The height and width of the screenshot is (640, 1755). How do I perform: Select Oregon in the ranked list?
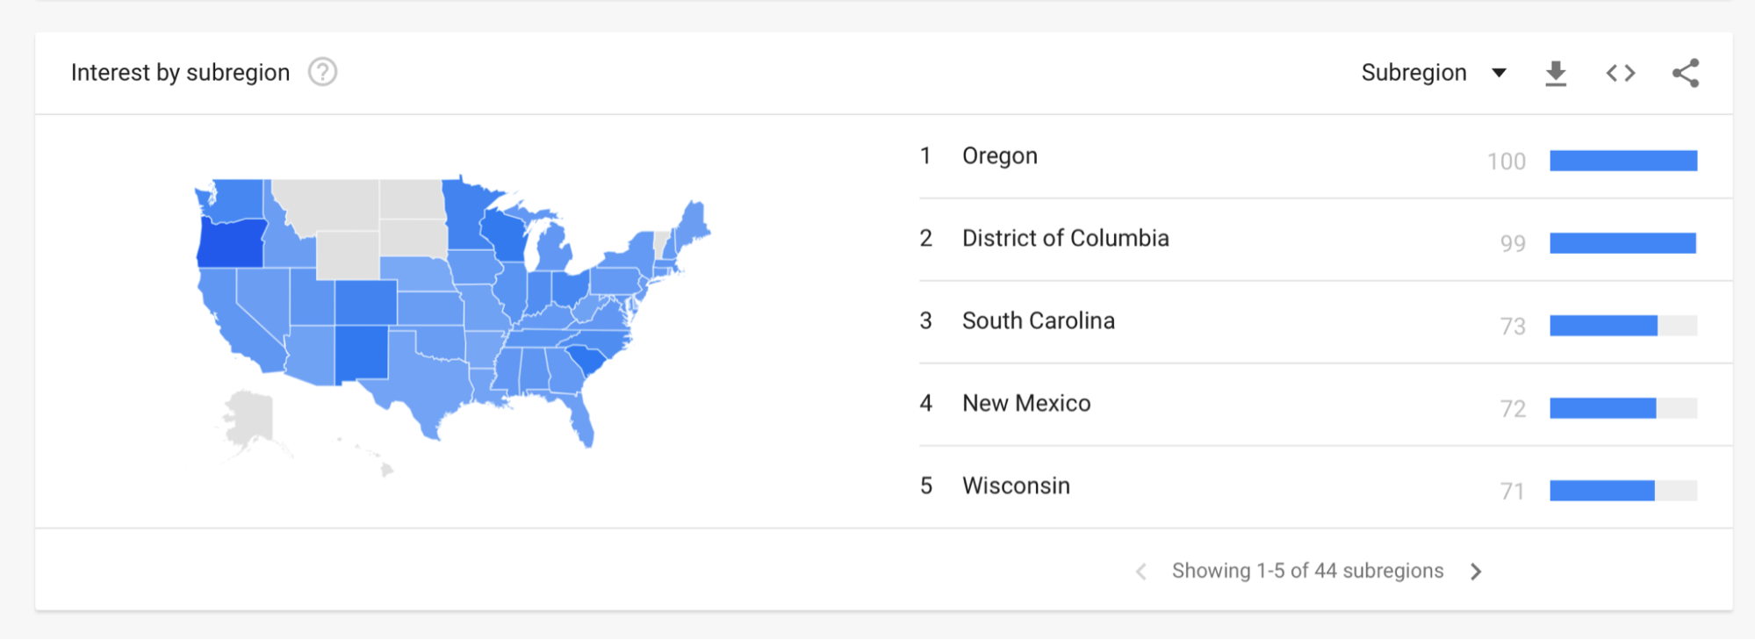click(999, 156)
